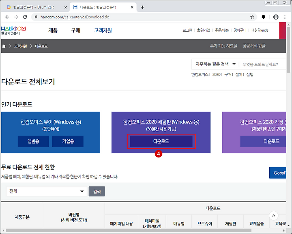Bookmark this page with the star icon
Viewport: 292px width, 234px height.
(x=252, y=17)
